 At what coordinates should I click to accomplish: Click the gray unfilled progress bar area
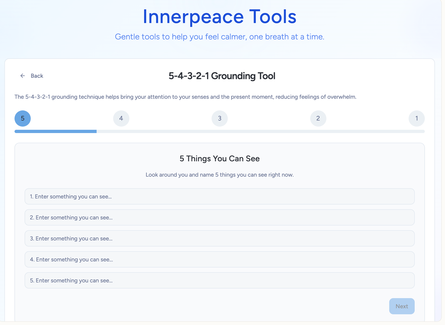[260, 131]
